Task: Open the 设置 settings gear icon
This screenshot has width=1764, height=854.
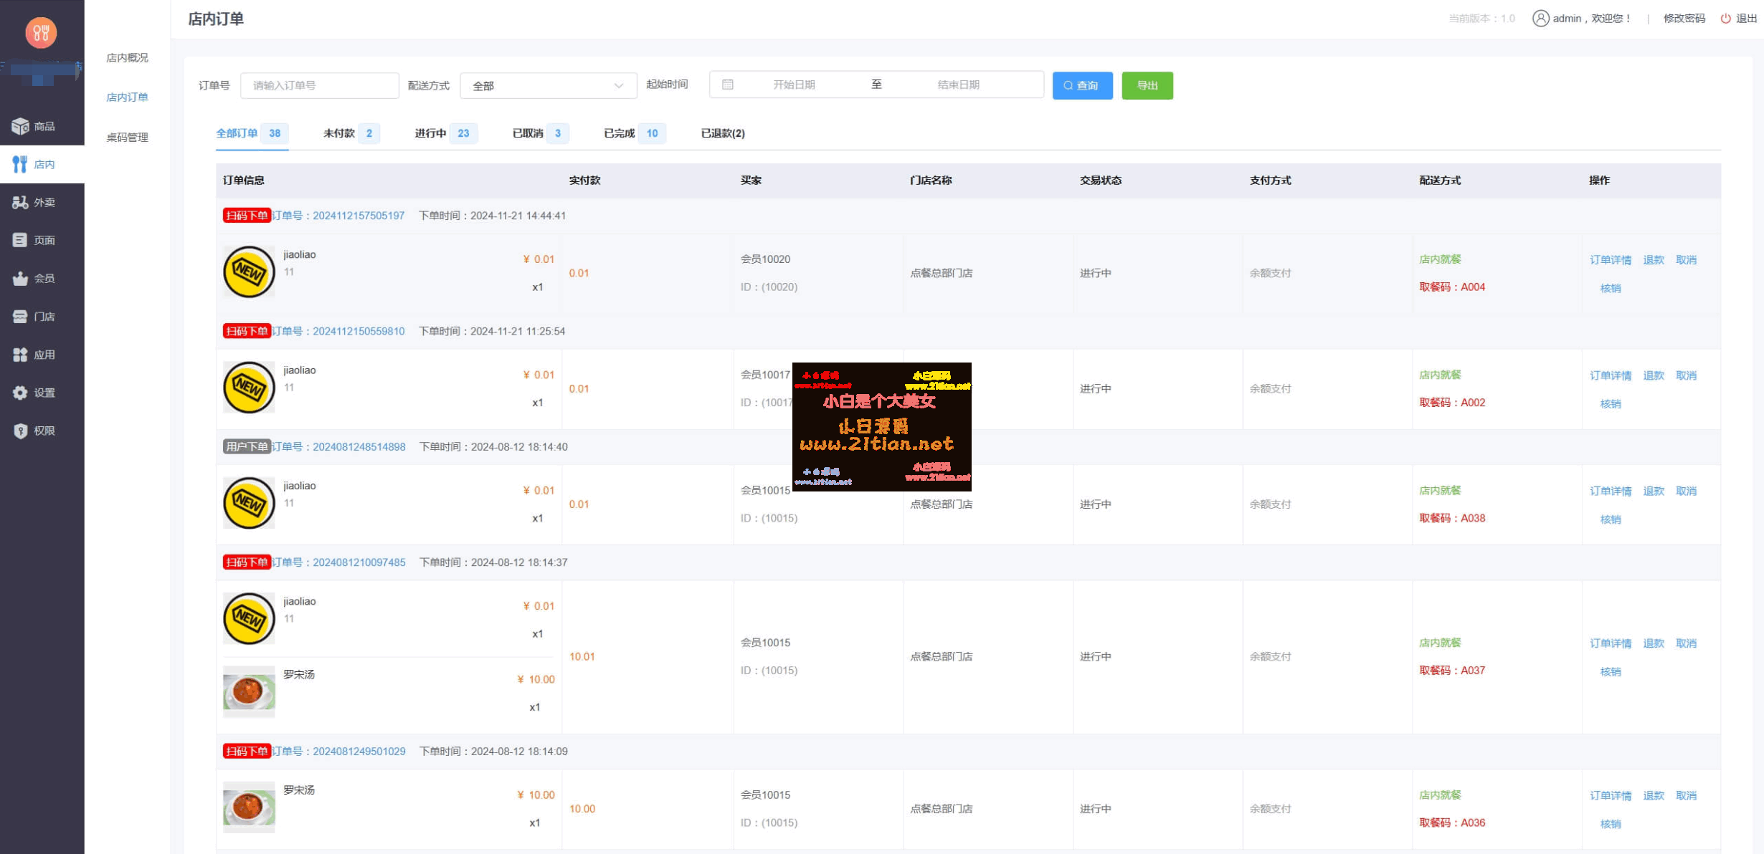Action: [x=20, y=392]
